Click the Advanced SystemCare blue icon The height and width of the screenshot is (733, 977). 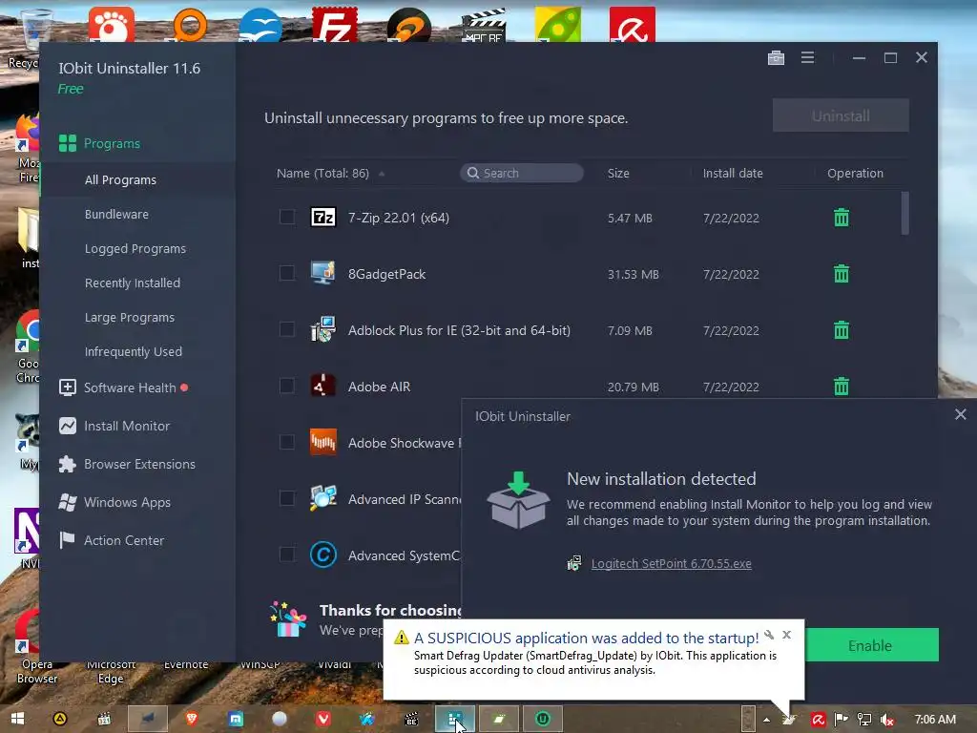[x=322, y=555]
